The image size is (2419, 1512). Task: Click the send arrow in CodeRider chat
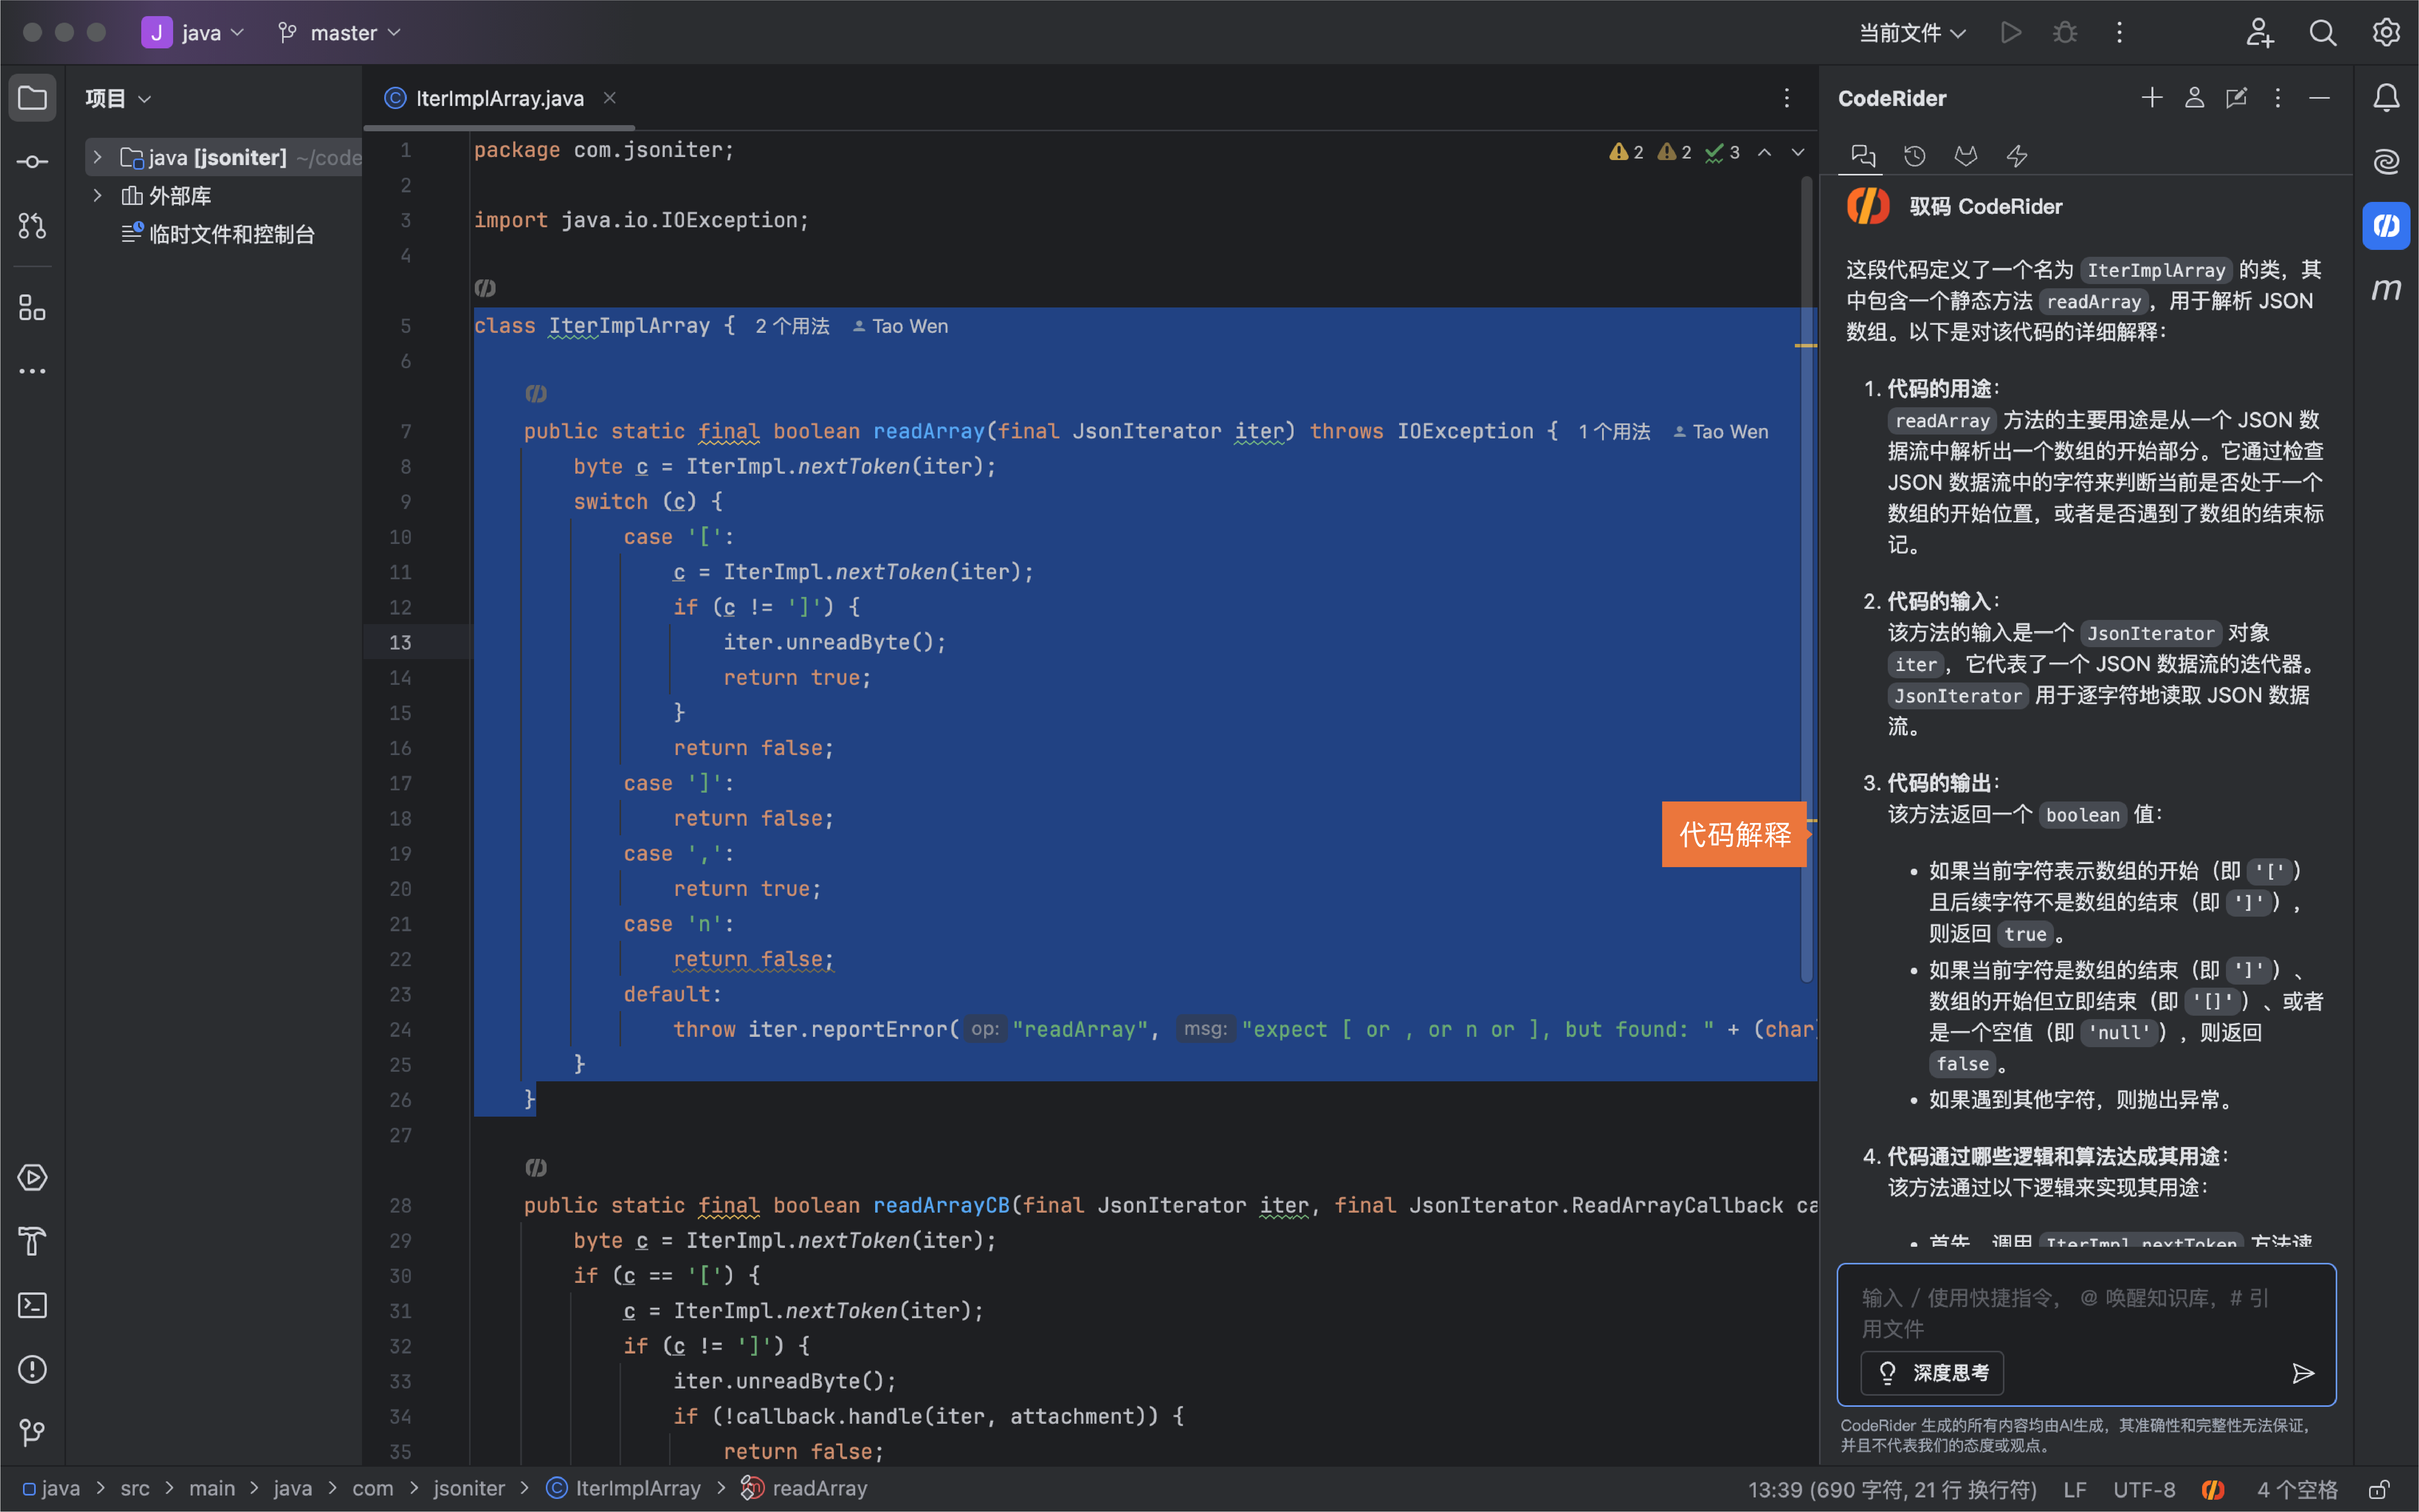(x=2303, y=1373)
